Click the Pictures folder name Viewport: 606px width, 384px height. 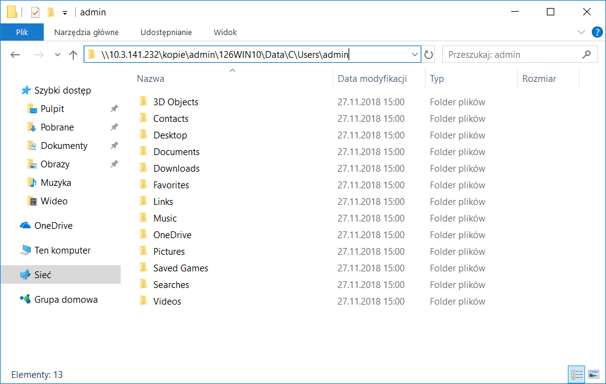point(169,252)
